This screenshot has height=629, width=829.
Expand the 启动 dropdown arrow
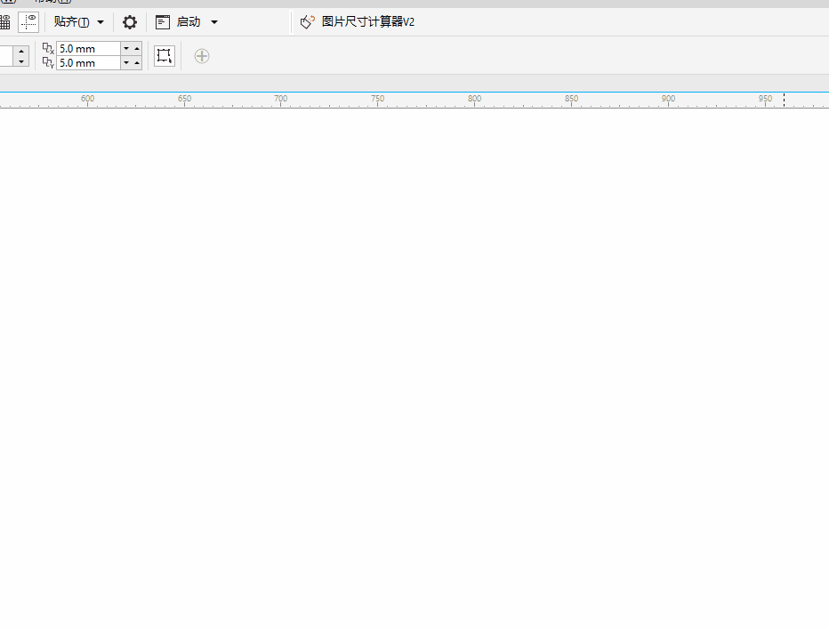[x=214, y=22]
